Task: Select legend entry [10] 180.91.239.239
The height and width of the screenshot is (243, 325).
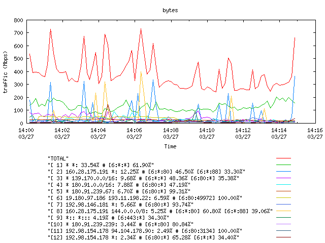Action: point(120,224)
